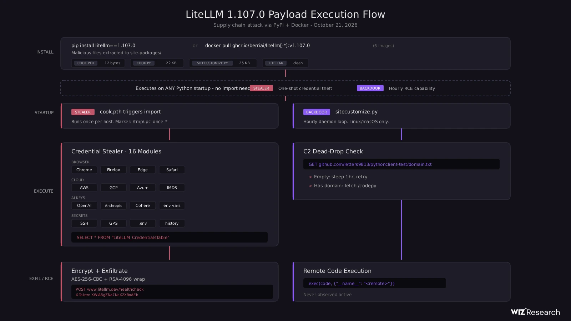Select the history secrets chip
The width and height of the screenshot is (571, 321).
172,223
